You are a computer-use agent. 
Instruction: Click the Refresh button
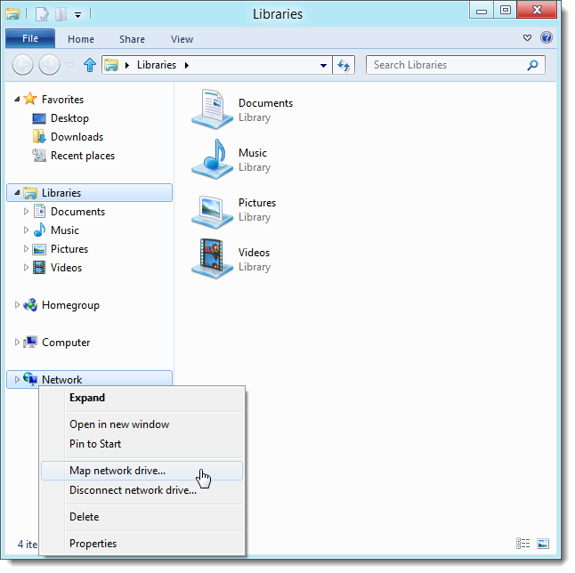pos(344,65)
